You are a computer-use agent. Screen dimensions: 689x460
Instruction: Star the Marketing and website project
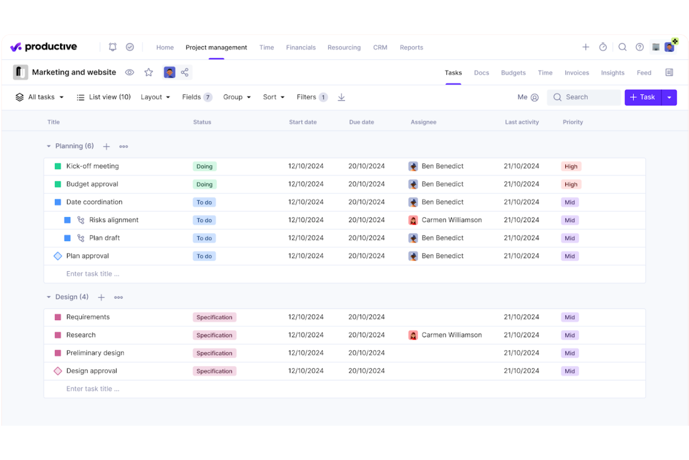point(149,72)
